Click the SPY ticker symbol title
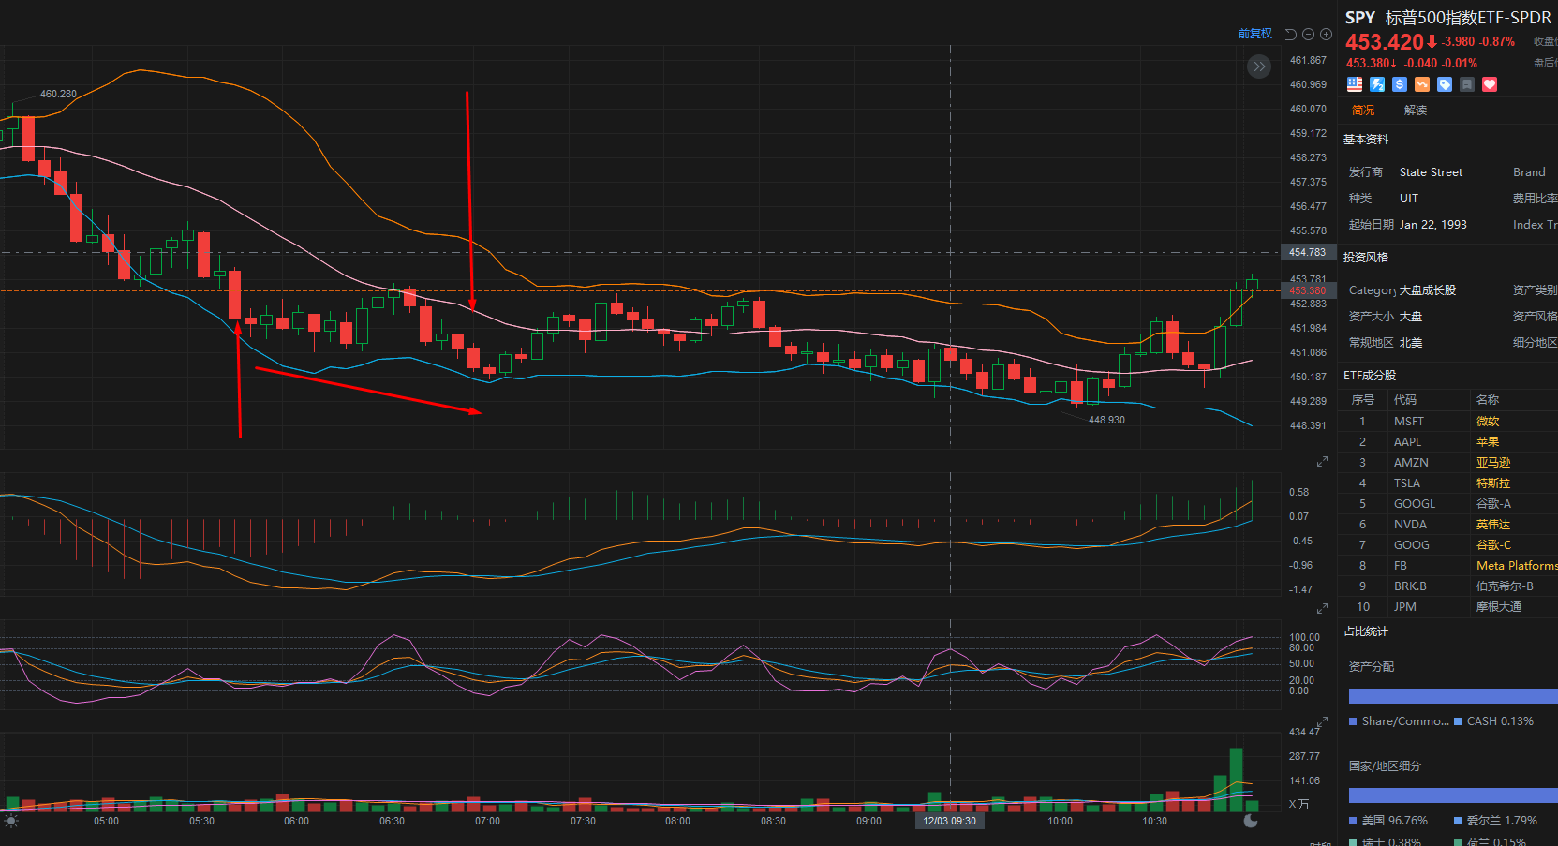The height and width of the screenshot is (846, 1558). click(1360, 18)
